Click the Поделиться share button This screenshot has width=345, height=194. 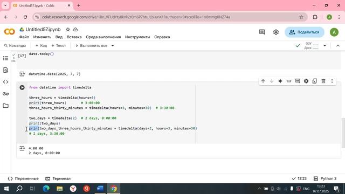[304, 32]
